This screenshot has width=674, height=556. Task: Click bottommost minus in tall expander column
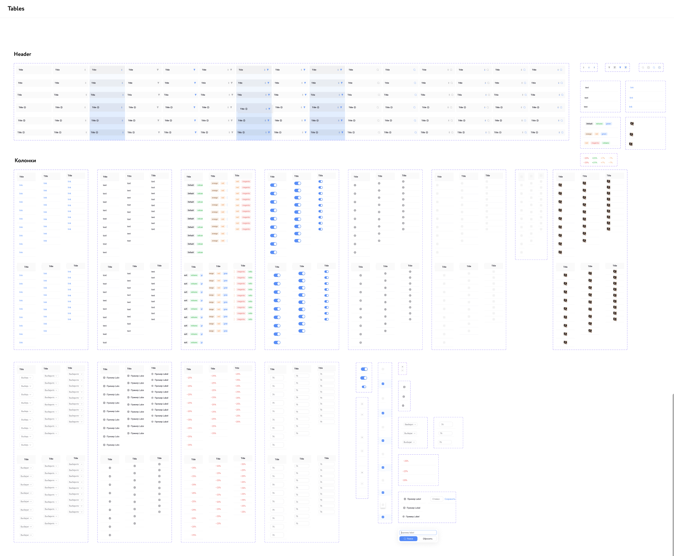coord(362,483)
